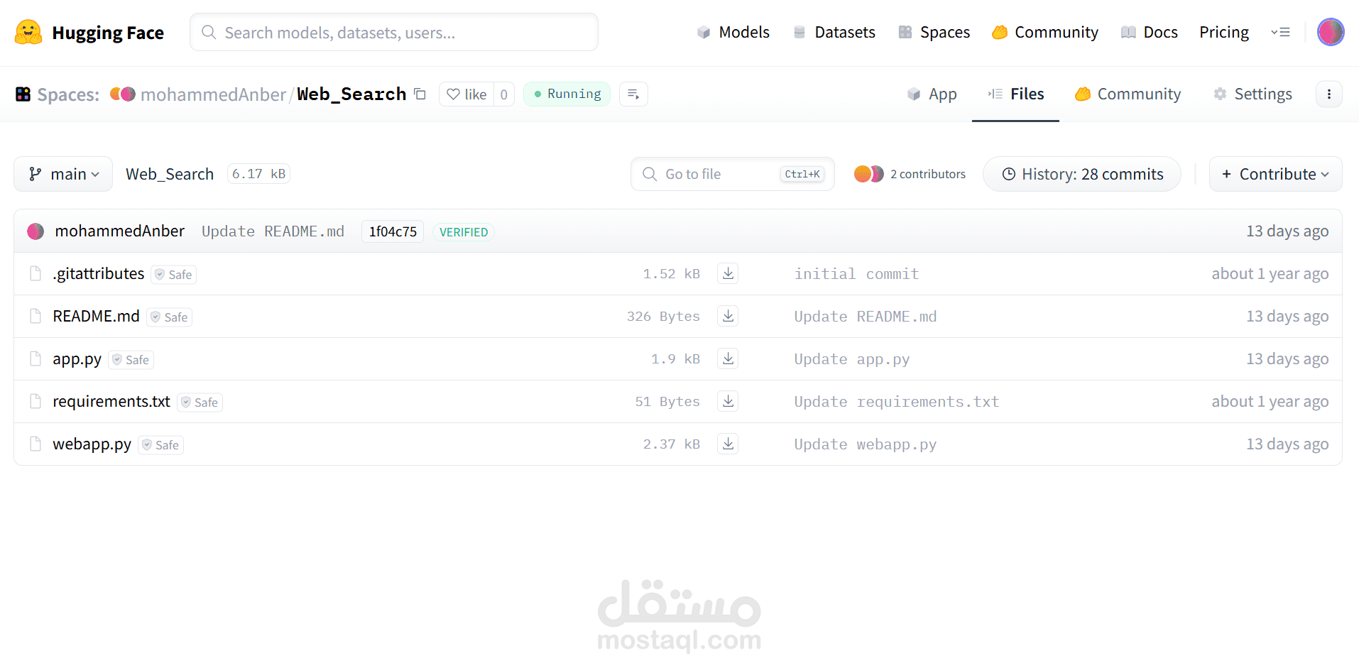Viewport: 1359px width, 668px height.
Task: Download the webapp.py file
Action: [728, 444]
